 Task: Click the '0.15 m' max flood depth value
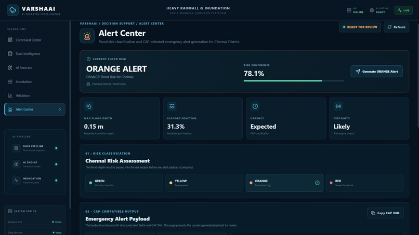94,127
